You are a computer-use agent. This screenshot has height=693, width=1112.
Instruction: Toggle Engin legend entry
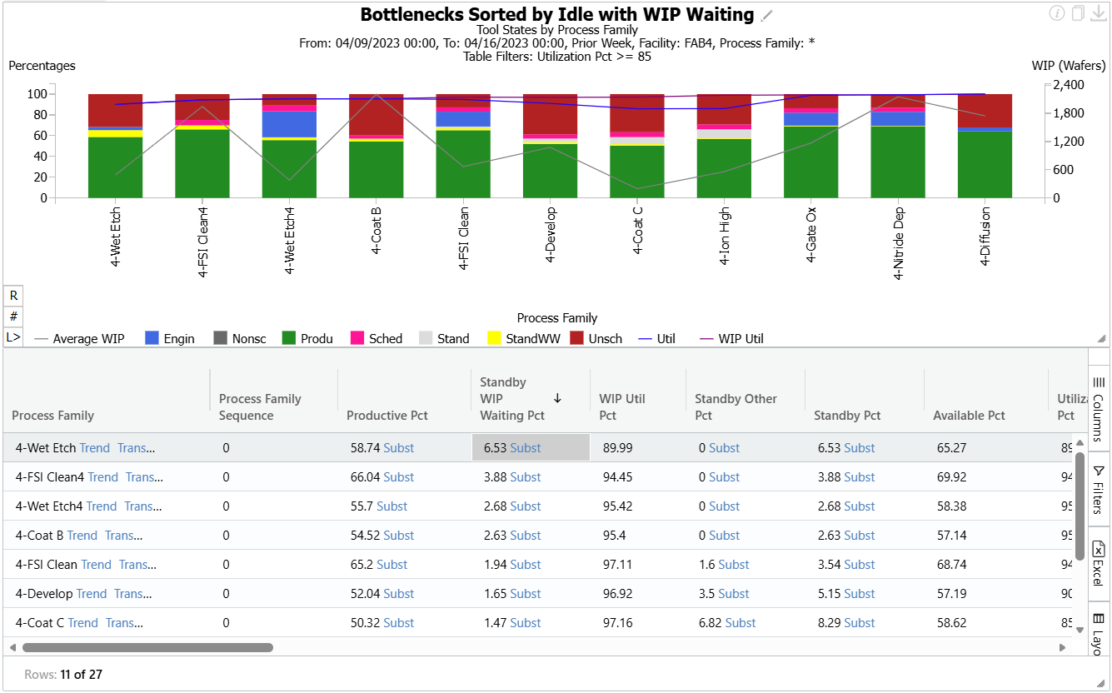pos(170,338)
